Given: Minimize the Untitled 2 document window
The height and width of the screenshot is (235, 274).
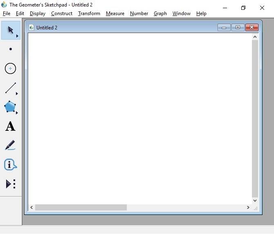Looking at the screenshot, I should (224, 28).
